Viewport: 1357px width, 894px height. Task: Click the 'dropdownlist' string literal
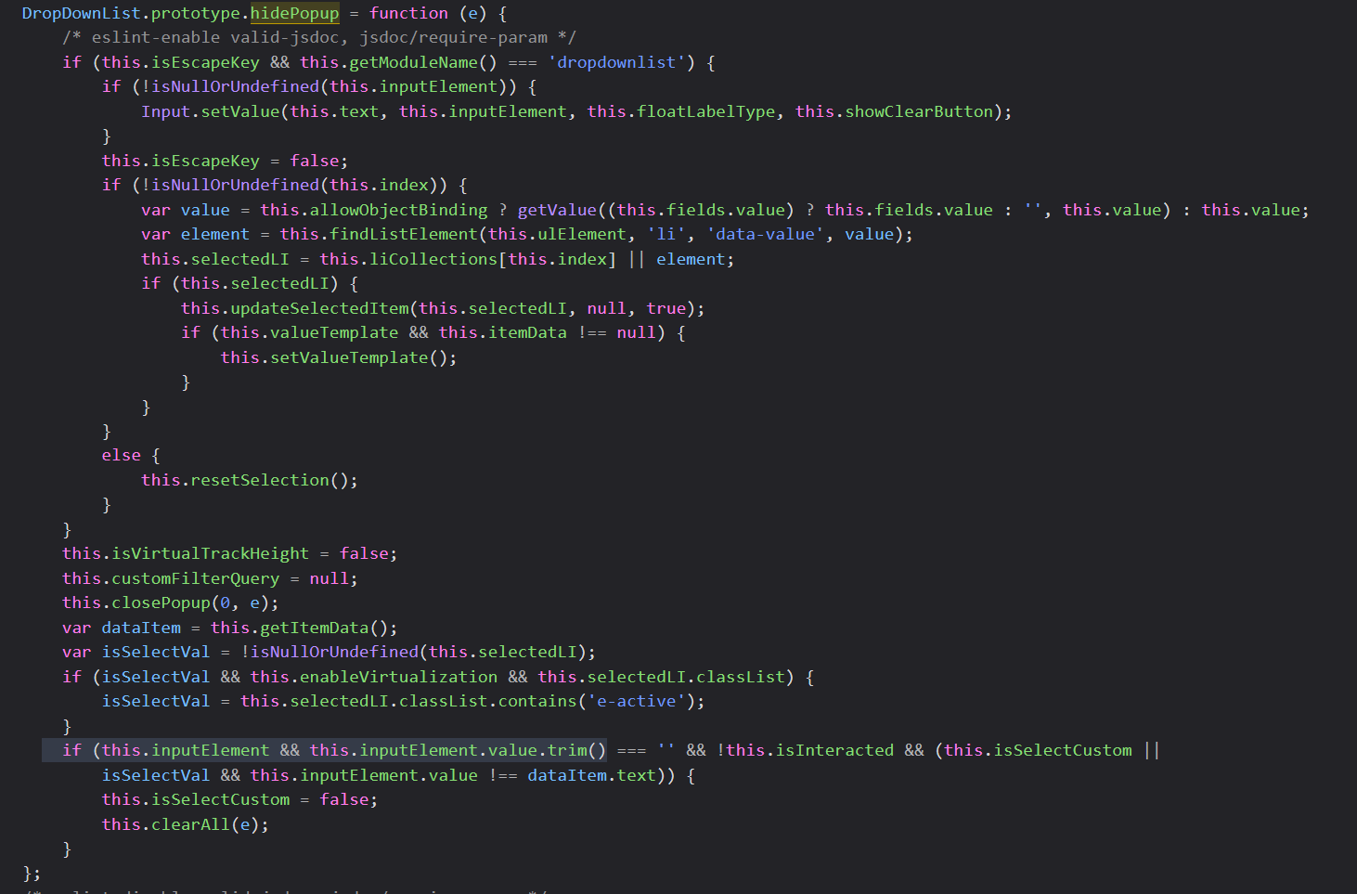click(x=615, y=62)
